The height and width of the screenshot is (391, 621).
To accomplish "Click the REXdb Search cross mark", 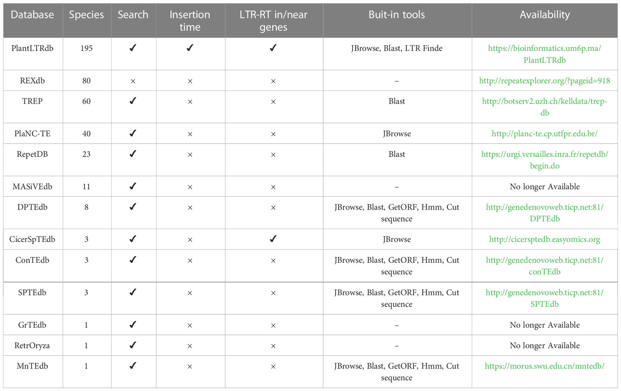I will click(133, 81).
